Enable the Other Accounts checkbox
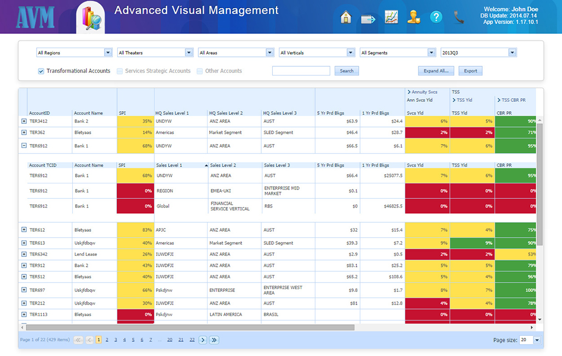 coord(200,71)
